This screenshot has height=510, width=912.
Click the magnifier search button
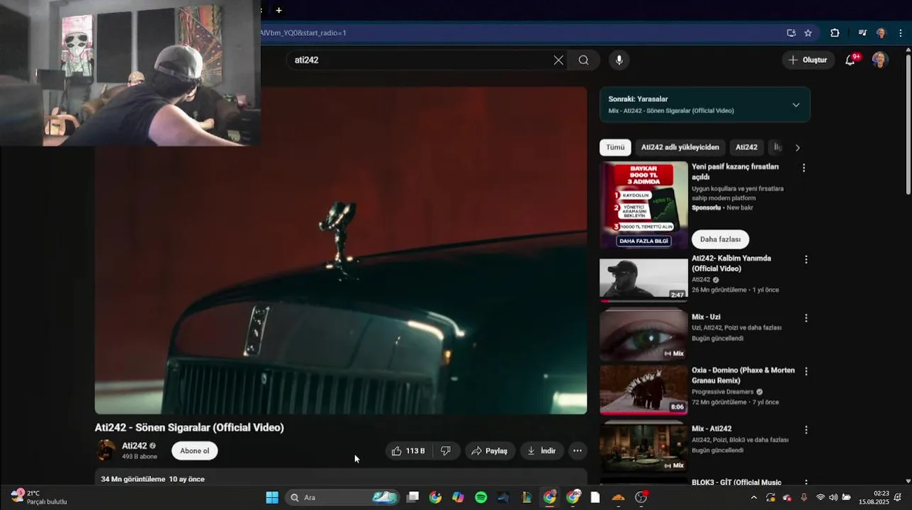583,60
